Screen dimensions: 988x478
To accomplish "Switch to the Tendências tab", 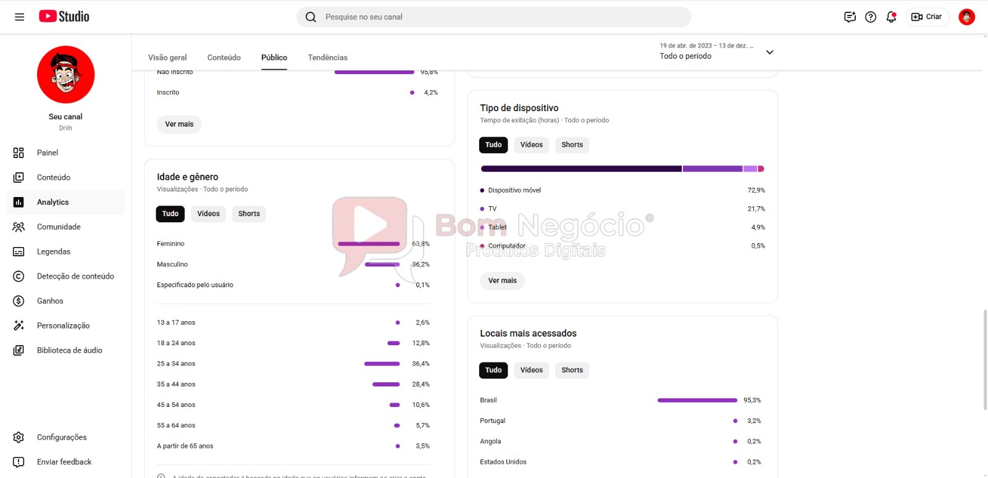I will (327, 57).
